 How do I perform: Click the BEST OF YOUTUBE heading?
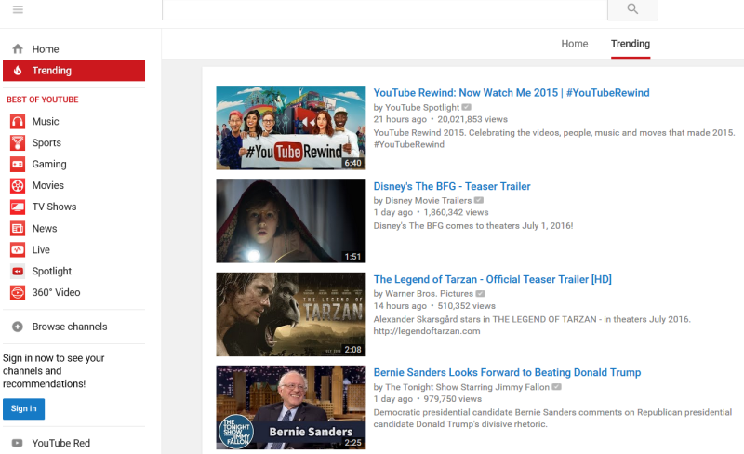click(43, 100)
